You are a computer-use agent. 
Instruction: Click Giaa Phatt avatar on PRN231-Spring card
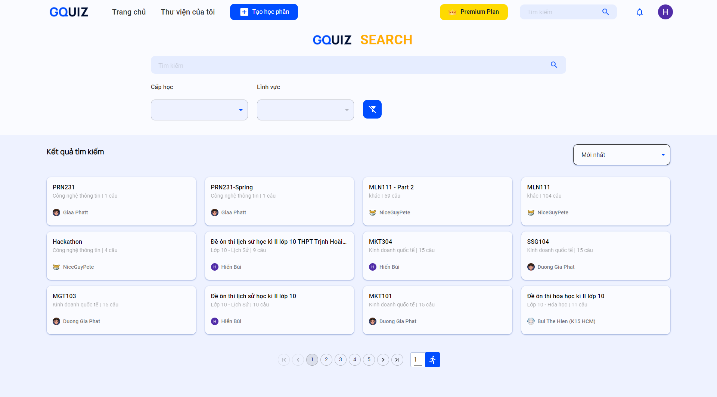(x=215, y=212)
